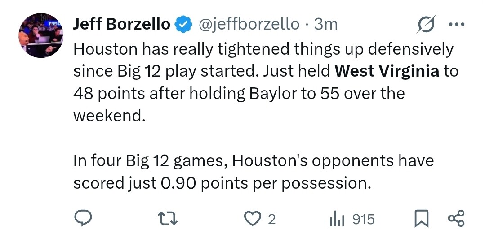Click the 915 views count
This screenshot has height=242, width=485.
point(363,219)
